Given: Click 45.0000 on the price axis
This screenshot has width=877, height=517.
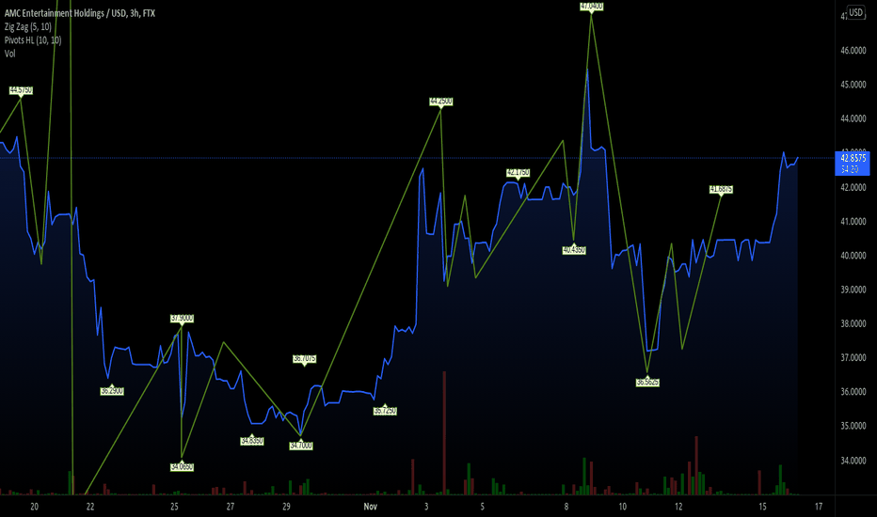Looking at the screenshot, I should pos(853,85).
